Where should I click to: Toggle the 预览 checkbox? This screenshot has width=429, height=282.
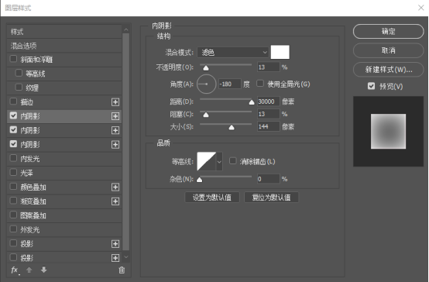coord(371,86)
